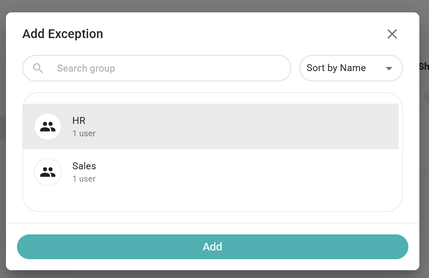Select the HR group people icon
429x278 pixels.
tap(48, 127)
